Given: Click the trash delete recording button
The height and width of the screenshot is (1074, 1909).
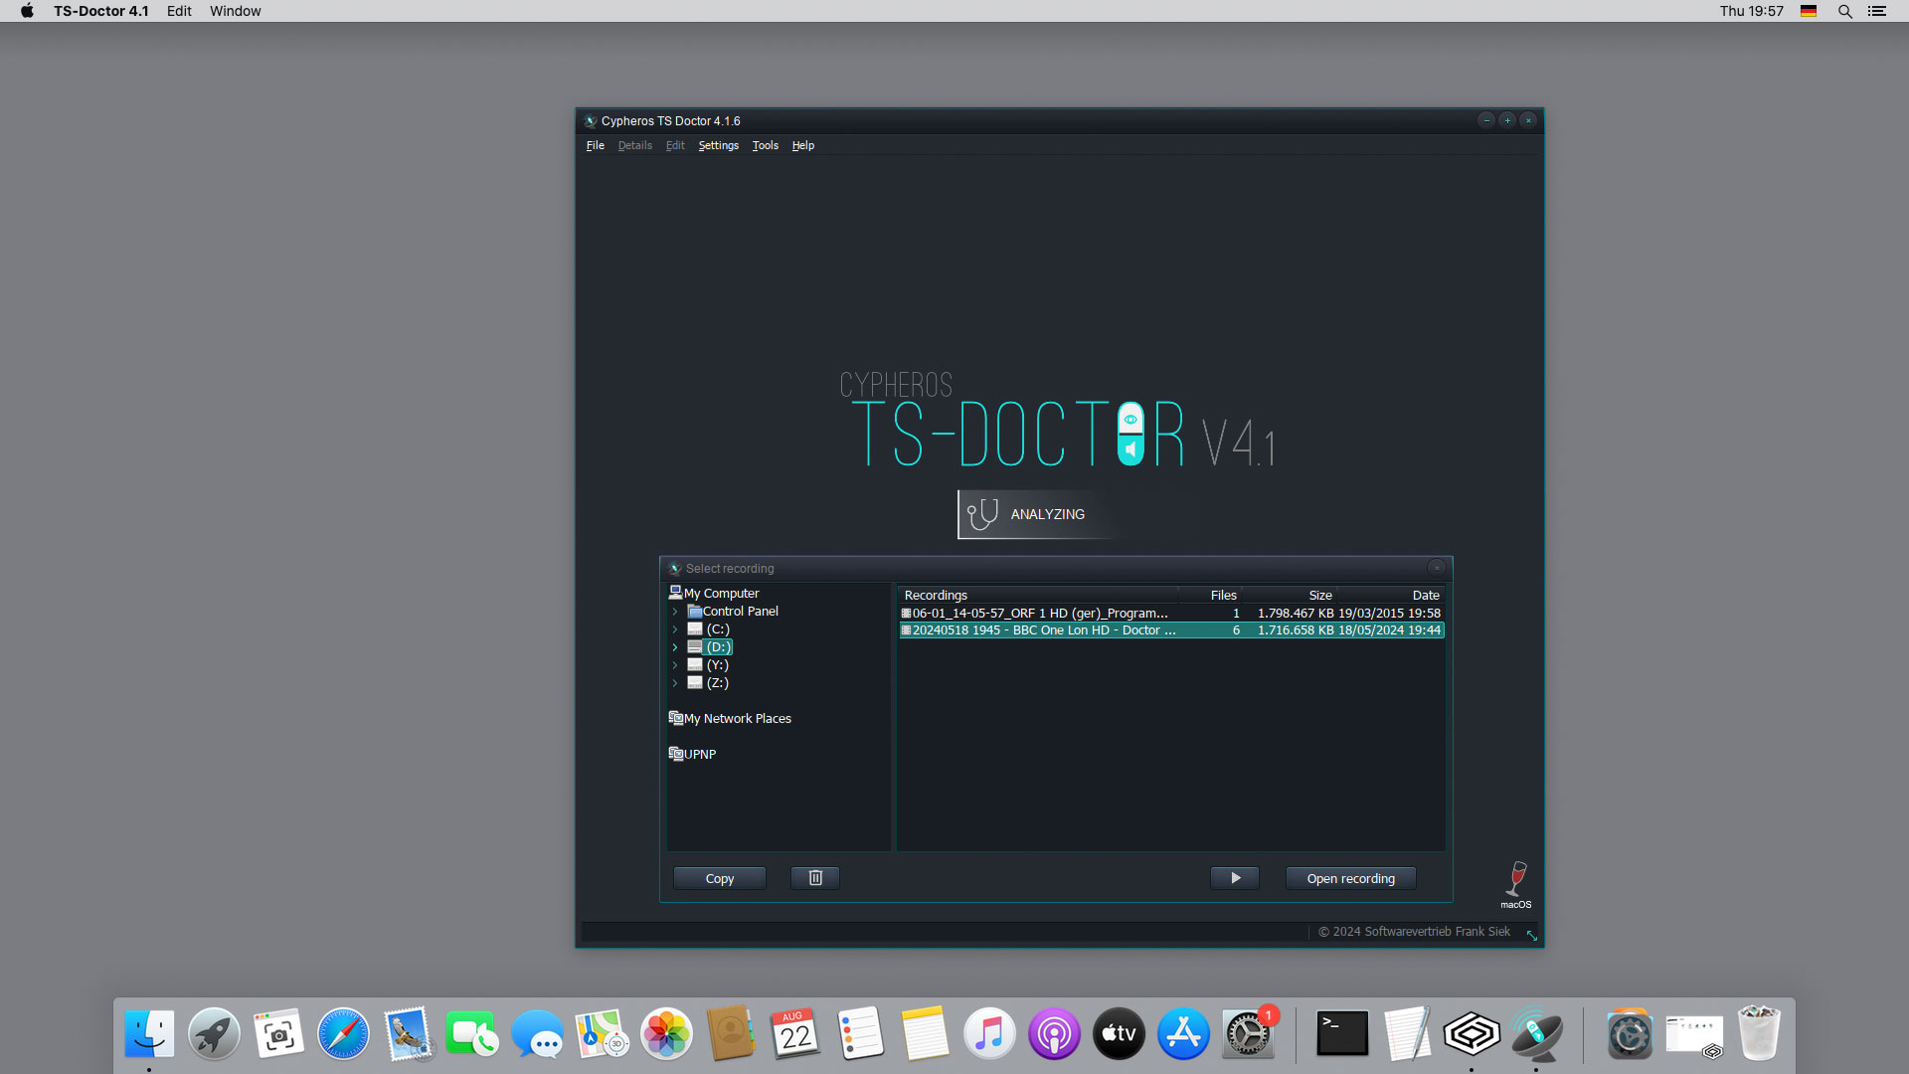Looking at the screenshot, I should tap(815, 878).
